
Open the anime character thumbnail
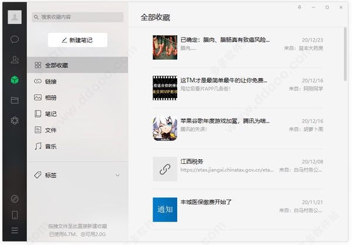[x=165, y=129]
